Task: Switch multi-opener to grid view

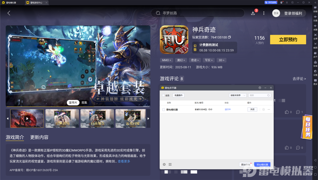Action: (170, 164)
